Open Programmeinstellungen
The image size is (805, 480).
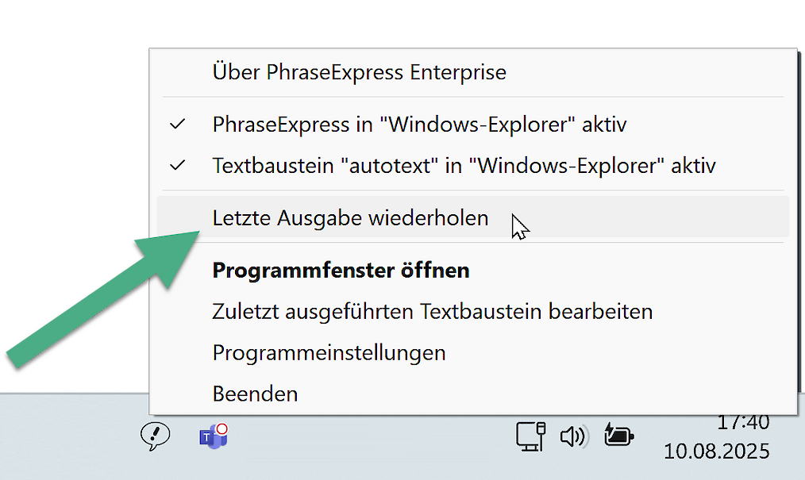pos(473,353)
